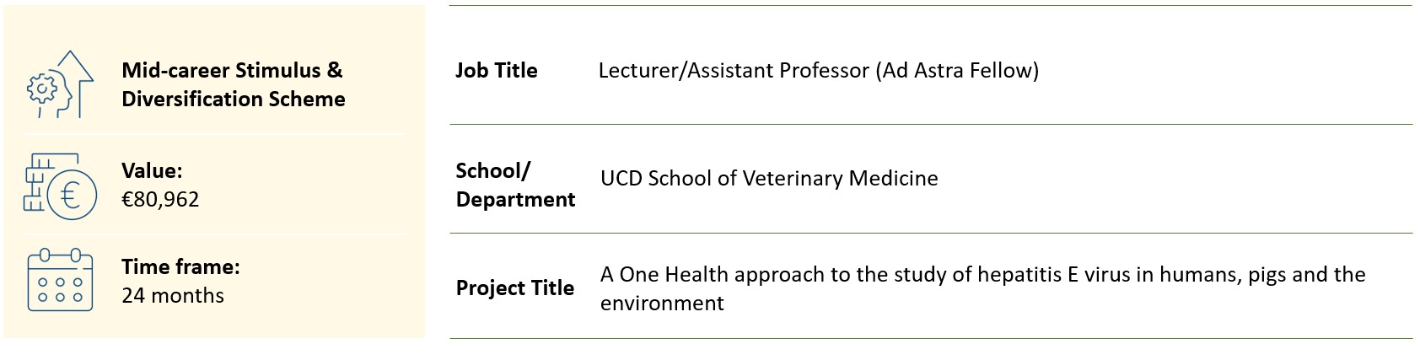Click the Ad Astra Fellow parenthetical
The width and height of the screenshot is (1420, 344).
(x=957, y=70)
